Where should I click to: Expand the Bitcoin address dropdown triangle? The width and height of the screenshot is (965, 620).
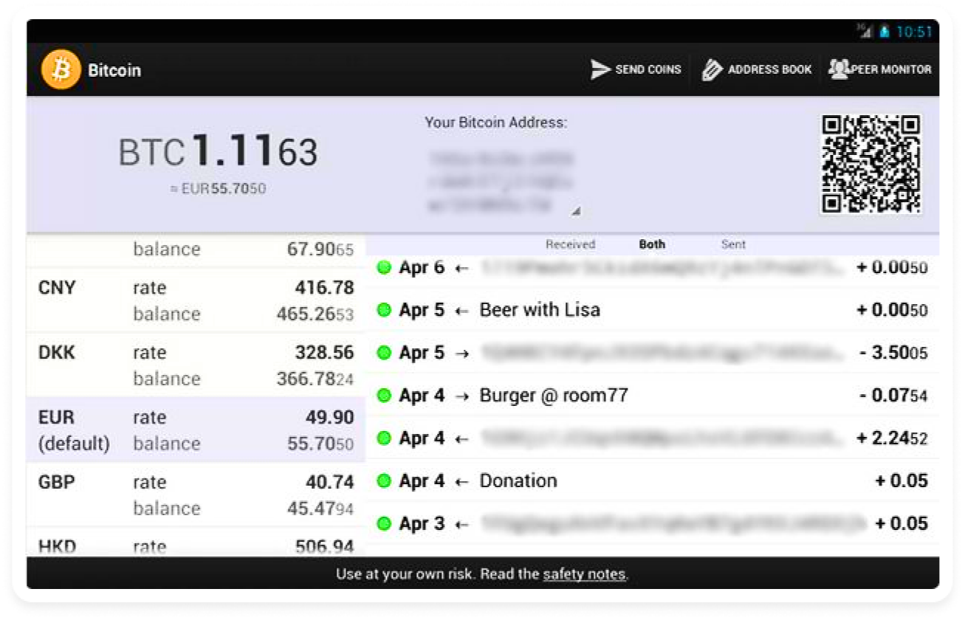tap(576, 212)
